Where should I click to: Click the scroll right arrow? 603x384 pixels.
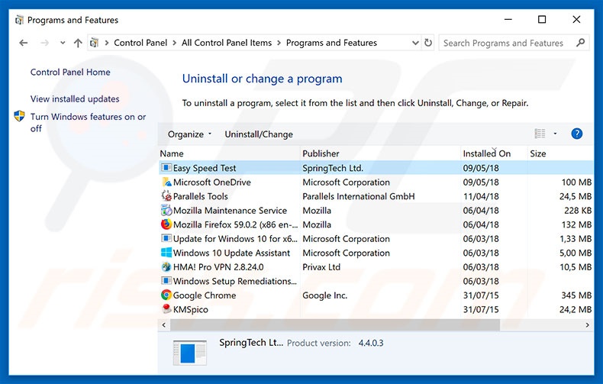click(587, 325)
